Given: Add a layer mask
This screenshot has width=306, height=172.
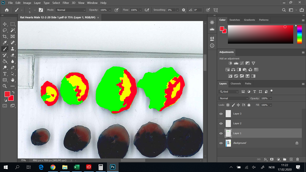Looking at the screenshot, I should pos(272,159).
